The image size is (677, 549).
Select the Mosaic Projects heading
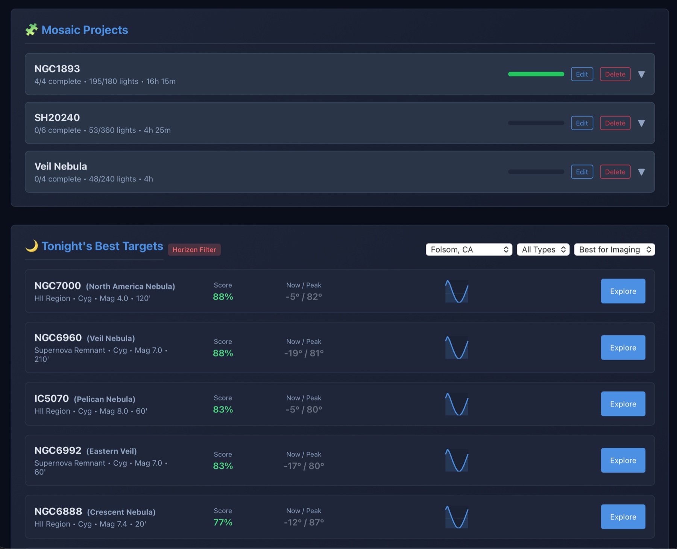click(x=85, y=30)
